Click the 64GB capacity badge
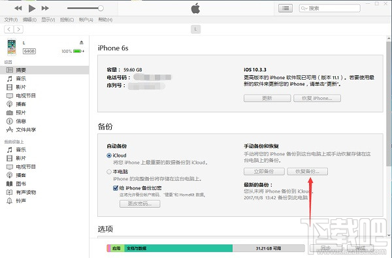 click(x=29, y=51)
